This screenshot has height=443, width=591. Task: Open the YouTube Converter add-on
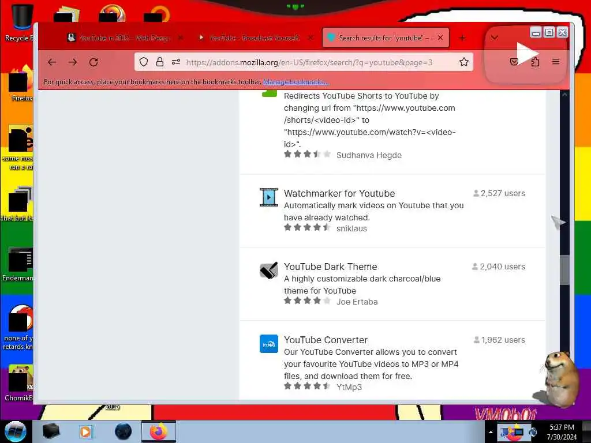coord(326,340)
